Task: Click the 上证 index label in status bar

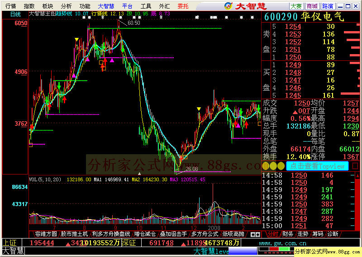Action: (x=10, y=243)
